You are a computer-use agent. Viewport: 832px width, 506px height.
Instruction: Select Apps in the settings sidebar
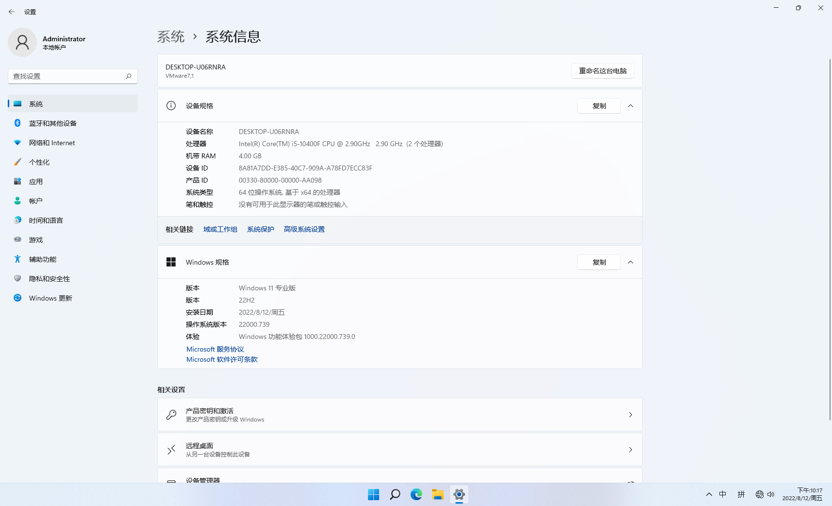tap(36, 182)
